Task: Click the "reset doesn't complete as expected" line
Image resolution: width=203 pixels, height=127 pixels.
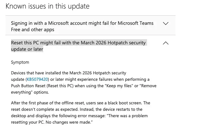Action: [x=45, y=109]
